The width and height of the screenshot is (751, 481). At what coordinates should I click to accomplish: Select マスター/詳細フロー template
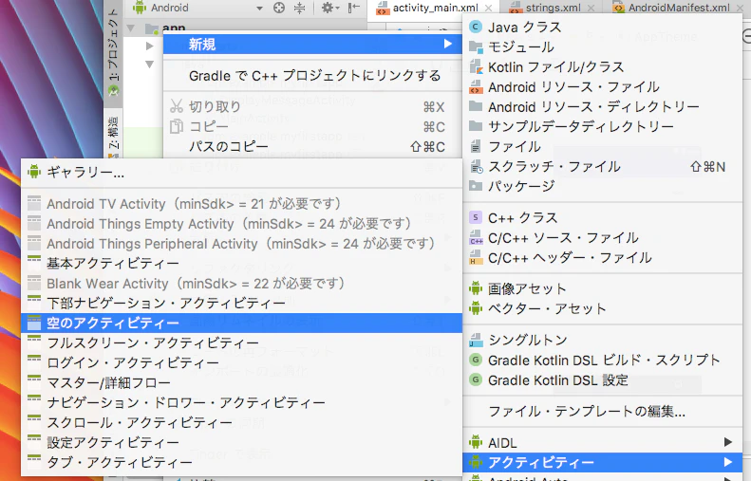[241, 383]
